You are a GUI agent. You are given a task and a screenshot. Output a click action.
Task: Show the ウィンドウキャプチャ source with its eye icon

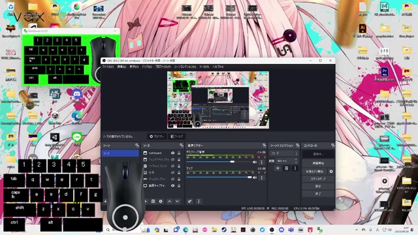[x=172, y=159]
